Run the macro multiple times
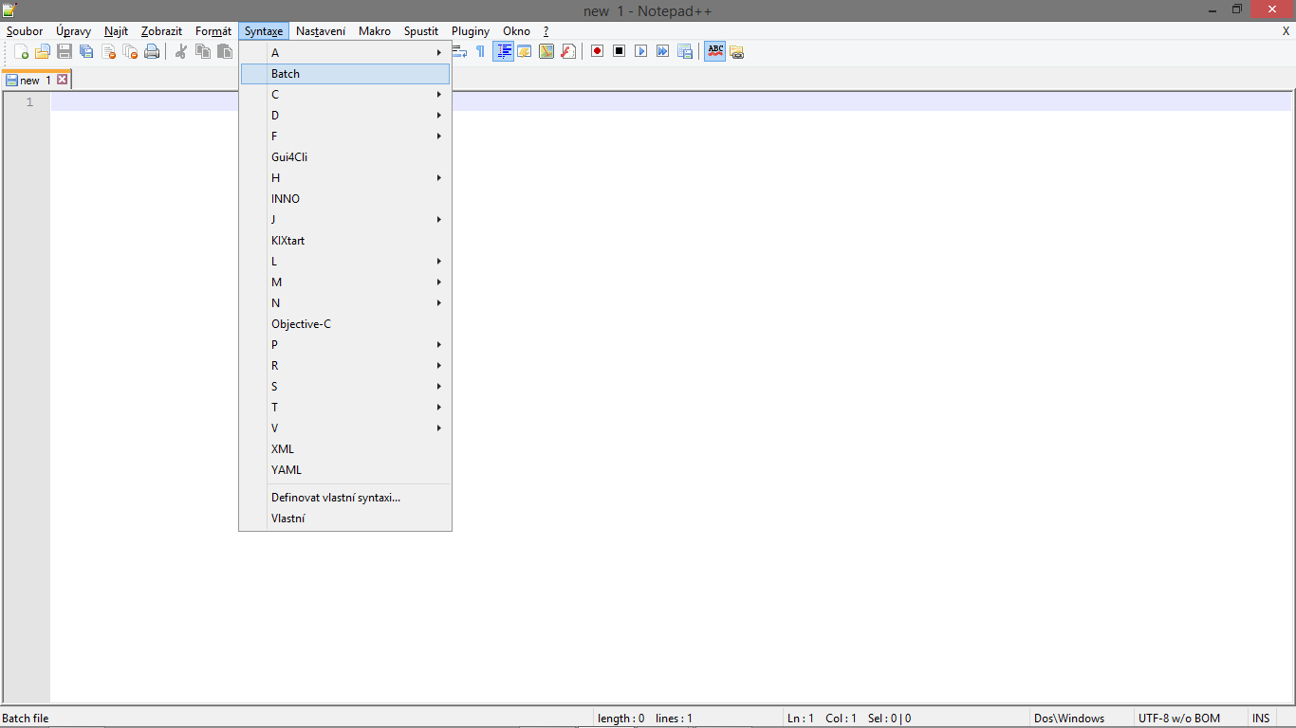 (662, 51)
